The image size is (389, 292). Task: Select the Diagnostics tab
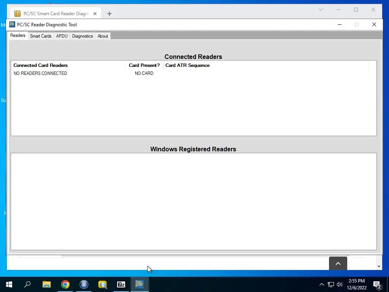tap(82, 36)
